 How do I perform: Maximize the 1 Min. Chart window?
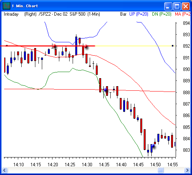[177, 6]
